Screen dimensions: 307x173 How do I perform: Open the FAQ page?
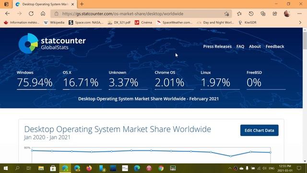pyautogui.click(x=240, y=47)
